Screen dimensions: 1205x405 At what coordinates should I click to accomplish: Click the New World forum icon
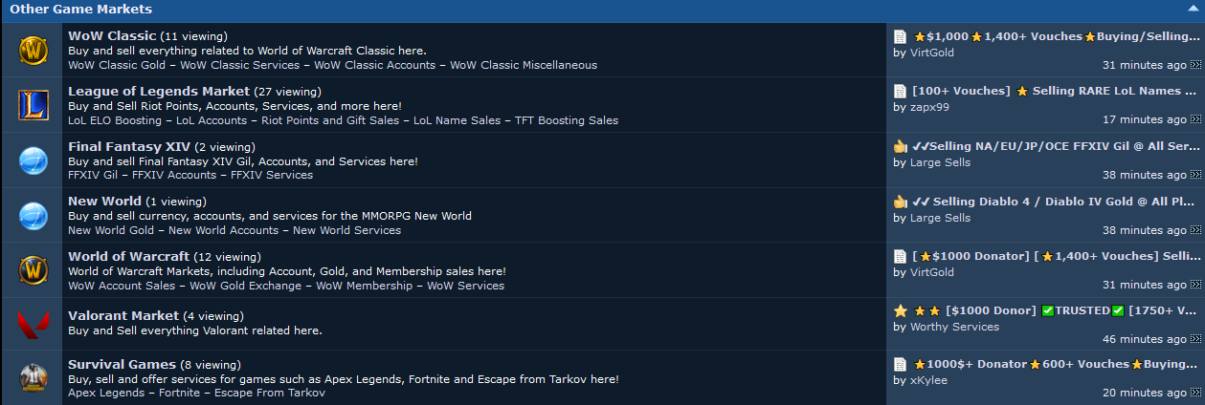pos(33,216)
